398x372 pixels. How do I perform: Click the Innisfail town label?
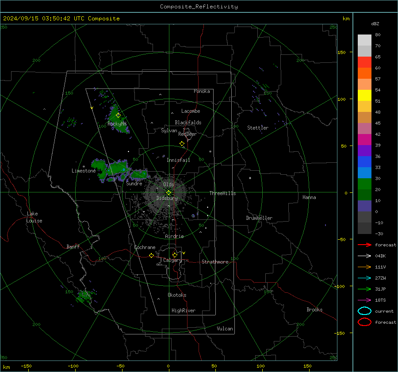click(x=178, y=160)
